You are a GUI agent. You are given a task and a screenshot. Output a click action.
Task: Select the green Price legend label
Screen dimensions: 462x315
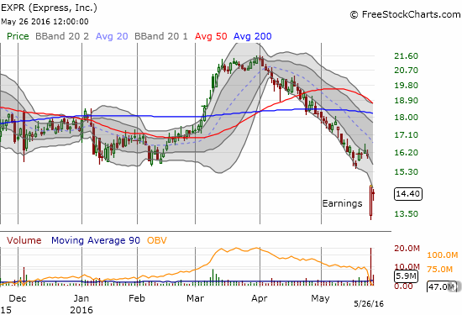tap(18, 36)
